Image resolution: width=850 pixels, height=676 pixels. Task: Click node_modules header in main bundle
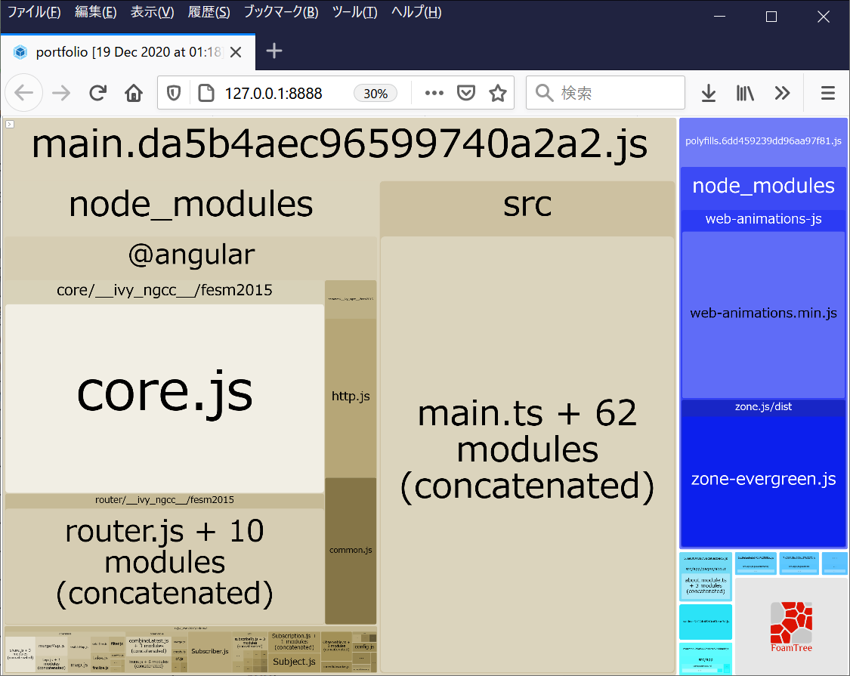click(x=191, y=205)
